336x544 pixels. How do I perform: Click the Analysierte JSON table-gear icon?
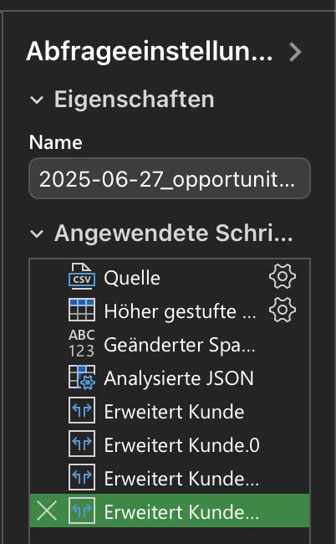[82, 377]
